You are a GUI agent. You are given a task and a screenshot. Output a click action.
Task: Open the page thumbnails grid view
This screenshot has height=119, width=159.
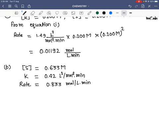pos(10,6)
